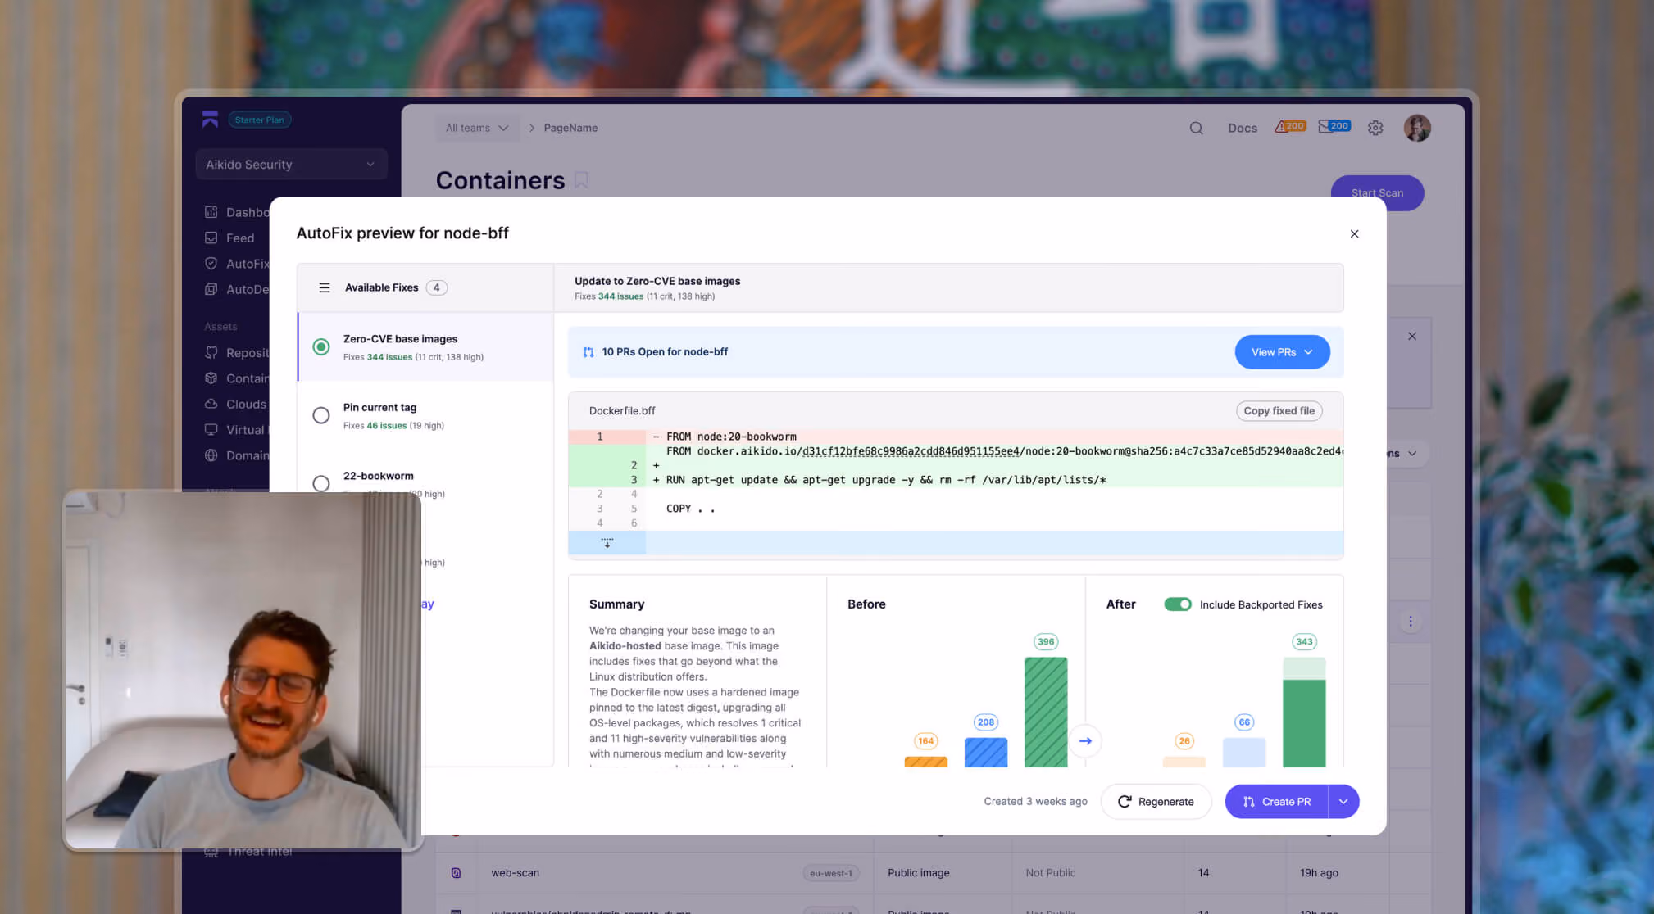Click the eu-west-1 region tag

pyautogui.click(x=831, y=873)
